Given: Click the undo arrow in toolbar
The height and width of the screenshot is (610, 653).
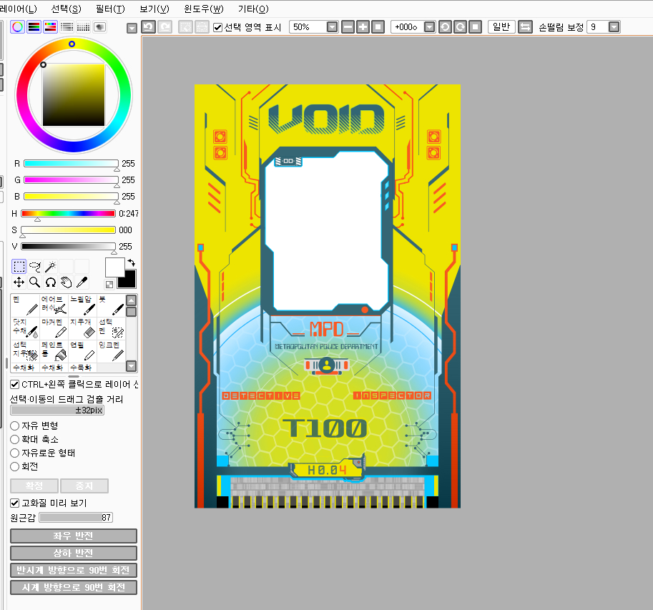Looking at the screenshot, I should click(148, 26).
